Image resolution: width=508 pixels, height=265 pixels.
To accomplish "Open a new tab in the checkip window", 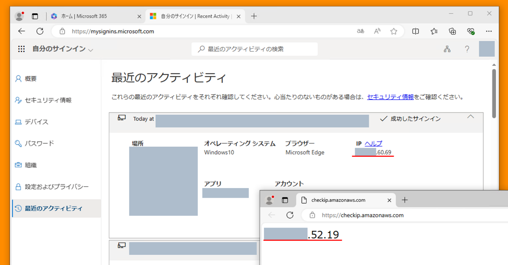I will (405, 200).
